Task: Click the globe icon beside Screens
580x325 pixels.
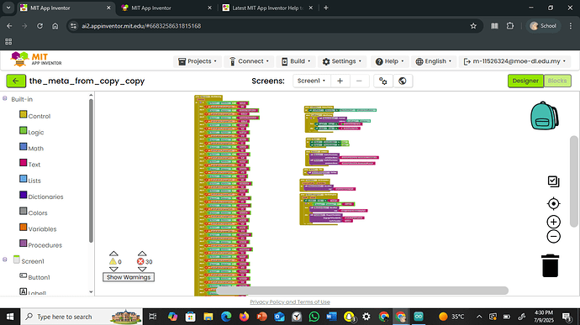Action: 403,81
